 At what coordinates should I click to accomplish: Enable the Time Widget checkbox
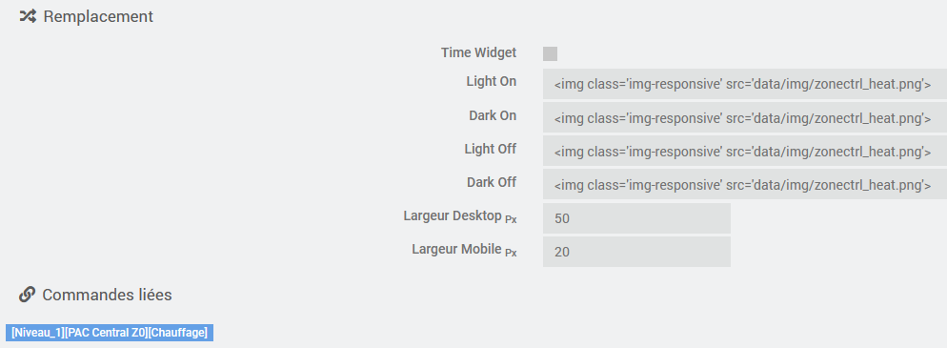[x=550, y=53]
